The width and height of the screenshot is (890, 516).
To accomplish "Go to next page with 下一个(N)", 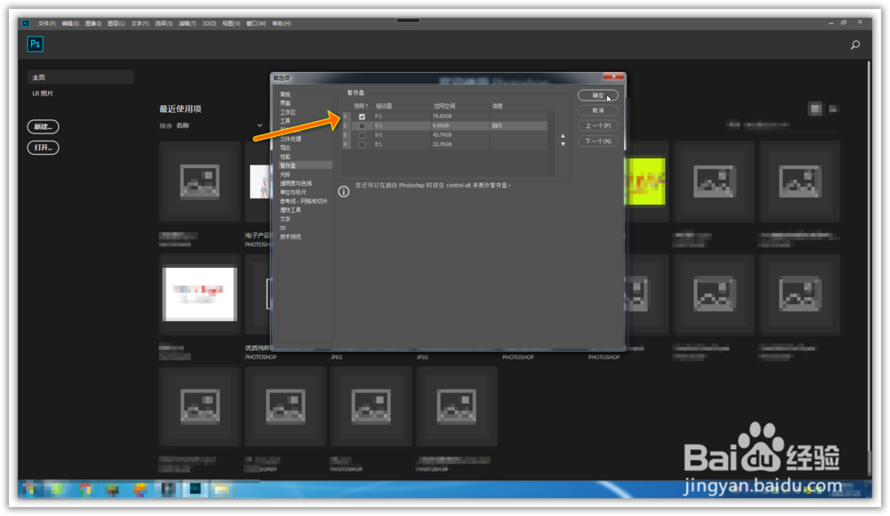I will [598, 141].
